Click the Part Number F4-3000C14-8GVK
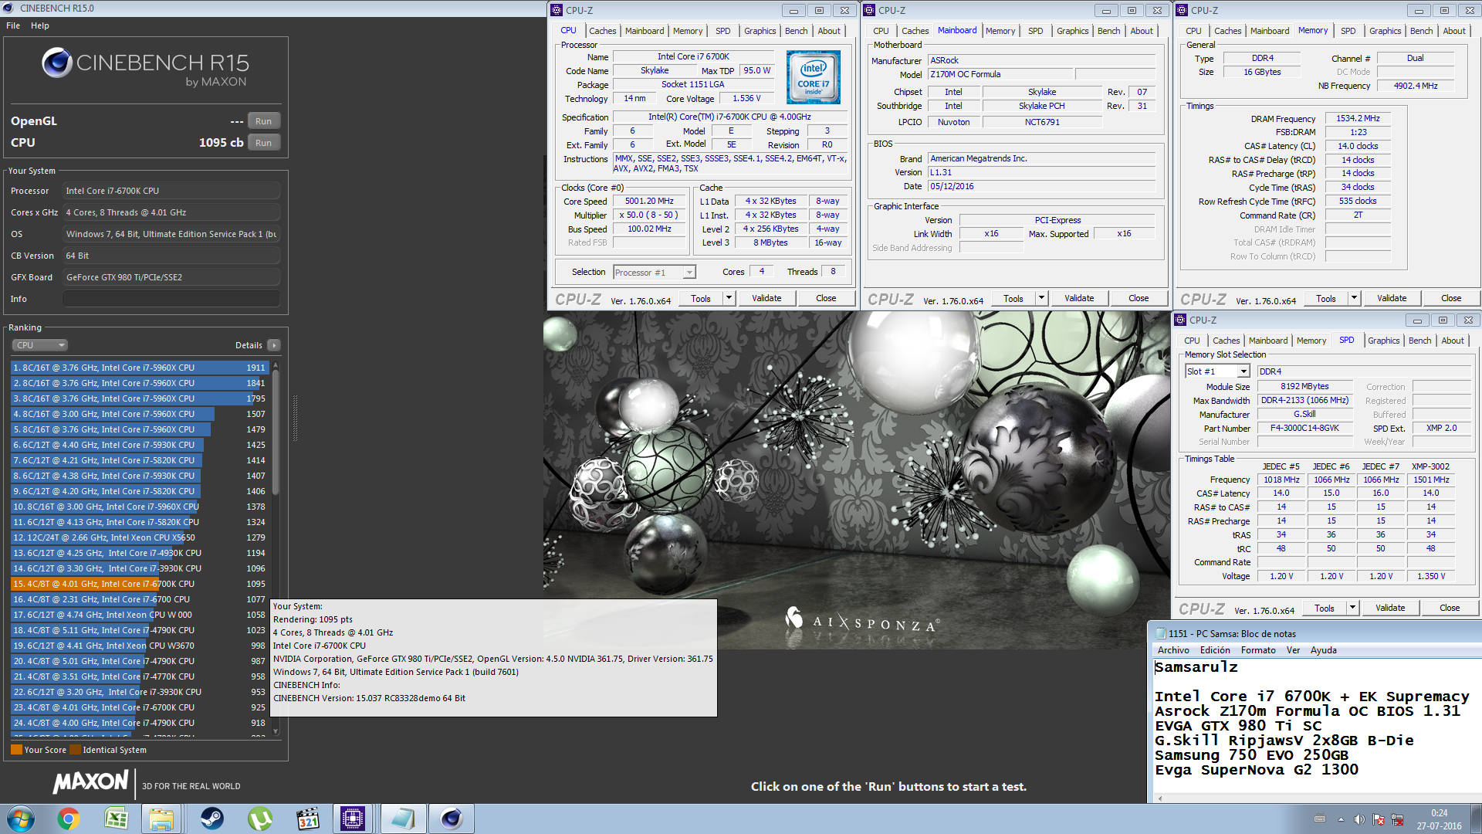Image resolution: width=1482 pixels, height=834 pixels. coord(1305,428)
